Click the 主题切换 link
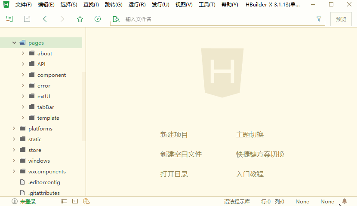 250,134
